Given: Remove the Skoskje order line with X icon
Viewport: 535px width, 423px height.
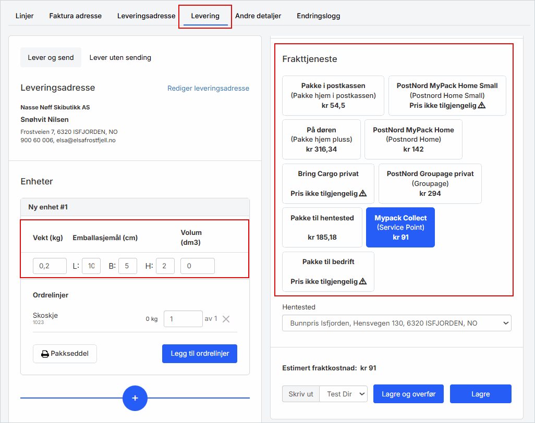Looking at the screenshot, I should point(226,319).
